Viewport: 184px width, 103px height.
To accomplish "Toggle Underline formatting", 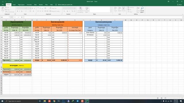I will [x=22, y=11].
